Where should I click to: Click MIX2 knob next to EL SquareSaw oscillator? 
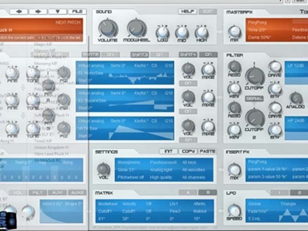click(x=208, y=97)
